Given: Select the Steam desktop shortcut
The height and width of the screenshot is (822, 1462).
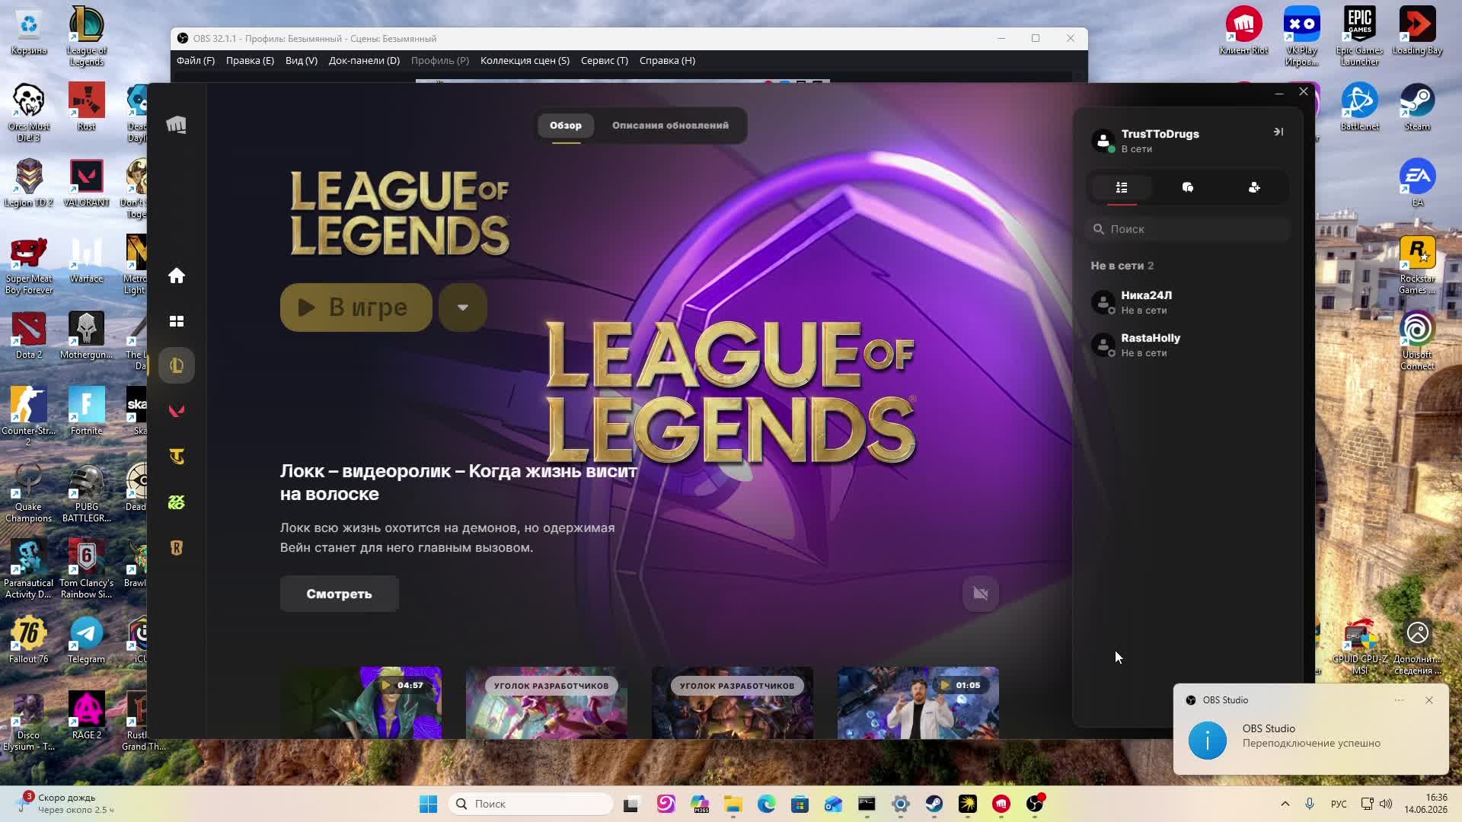Looking at the screenshot, I should tap(1418, 107).
